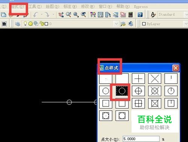Image resolution: width=188 pixels, height=142 pixels.
Task: Click the ByLayer color swatch square
Action: 144,24
